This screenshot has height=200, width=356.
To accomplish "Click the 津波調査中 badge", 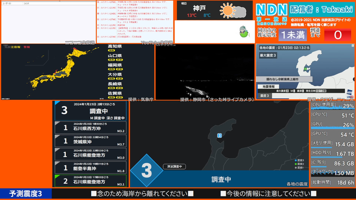I will [x=174, y=166].
